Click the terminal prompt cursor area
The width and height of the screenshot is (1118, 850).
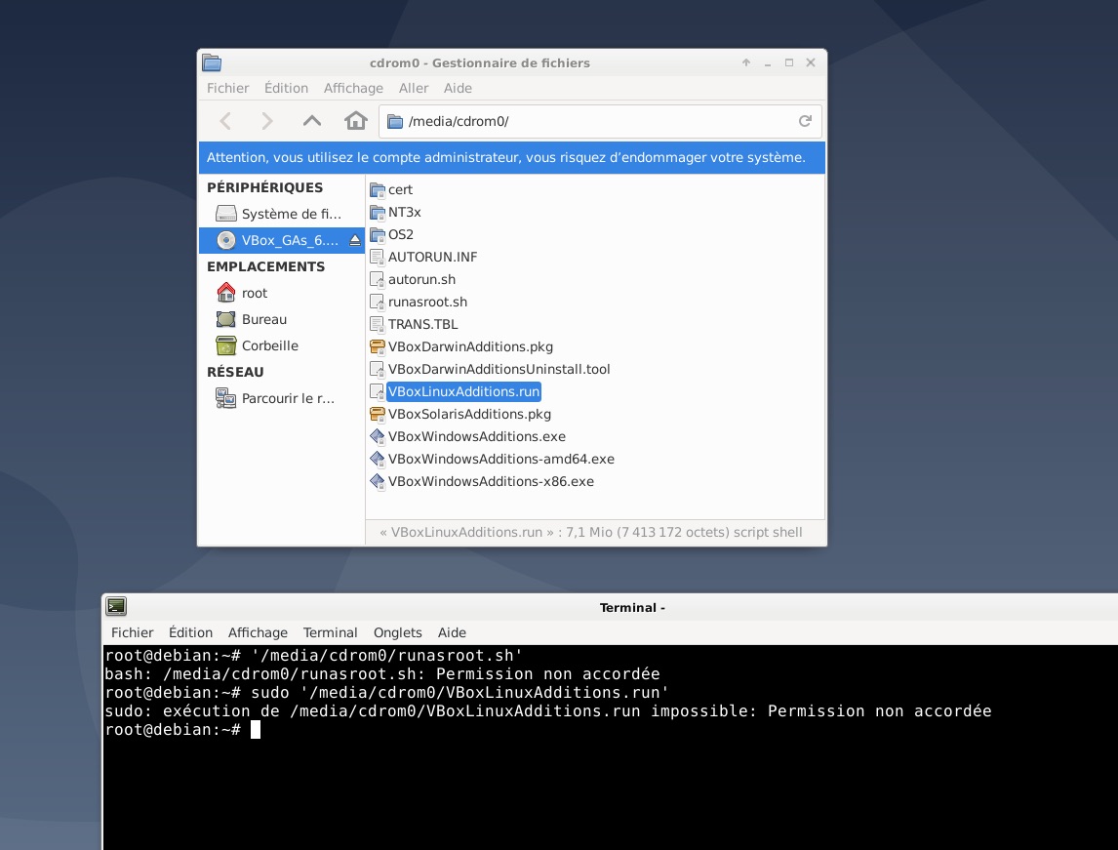[x=256, y=730]
